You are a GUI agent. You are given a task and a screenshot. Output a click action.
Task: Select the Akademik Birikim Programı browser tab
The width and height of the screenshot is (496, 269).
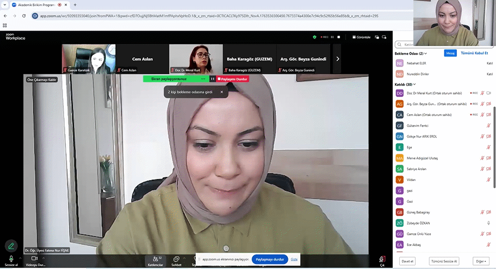[x=36, y=4]
